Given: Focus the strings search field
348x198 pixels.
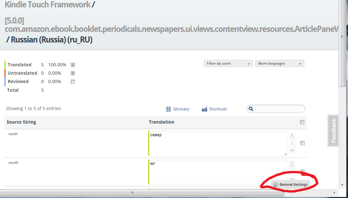Looking at the screenshot, I should [x=276, y=109].
